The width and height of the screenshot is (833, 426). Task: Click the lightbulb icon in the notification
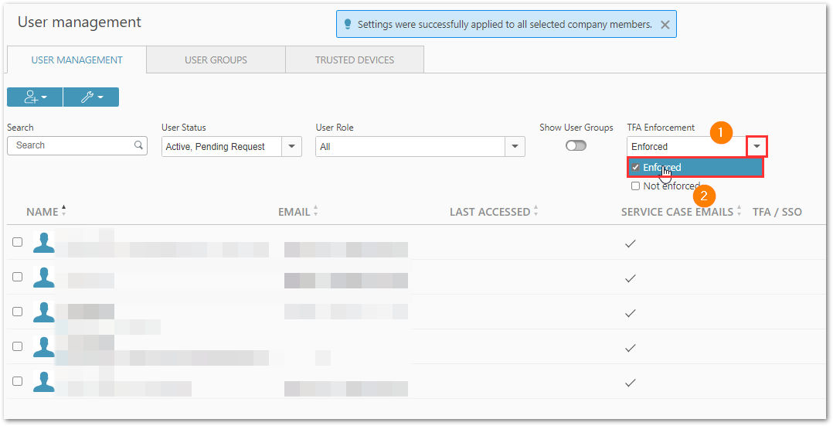click(x=348, y=25)
